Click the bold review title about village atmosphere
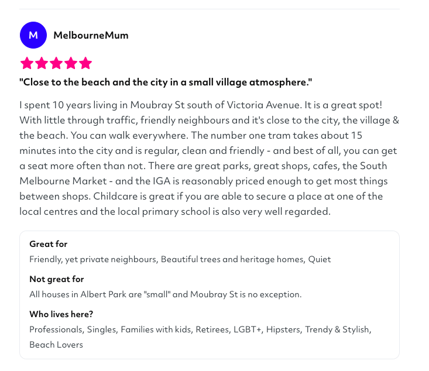The width and height of the screenshot is (429, 371). coord(166,82)
